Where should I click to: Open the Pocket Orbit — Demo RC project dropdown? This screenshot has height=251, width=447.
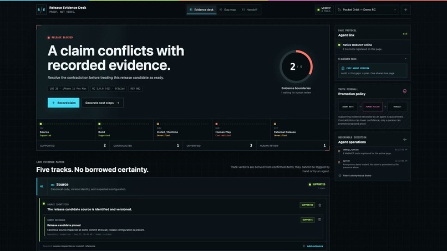367,9
